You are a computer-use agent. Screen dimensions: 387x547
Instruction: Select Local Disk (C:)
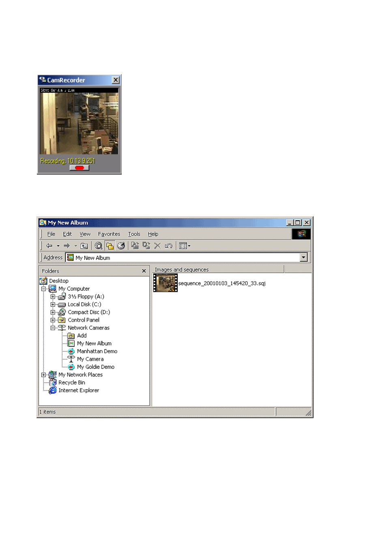coord(84,304)
